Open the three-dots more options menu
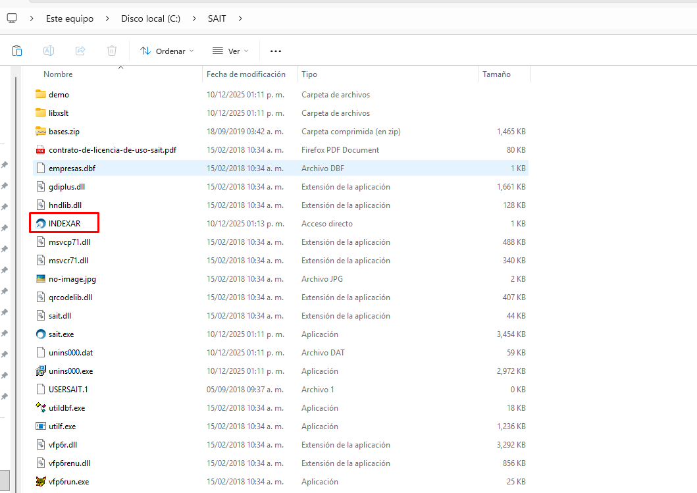The image size is (697, 493). (x=276, y=51)
